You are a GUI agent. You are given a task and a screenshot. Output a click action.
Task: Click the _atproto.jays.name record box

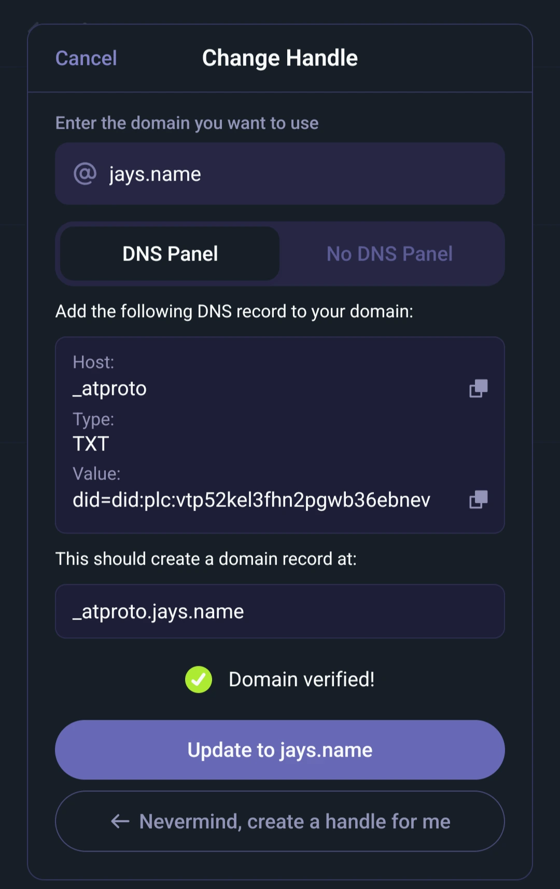280,611
